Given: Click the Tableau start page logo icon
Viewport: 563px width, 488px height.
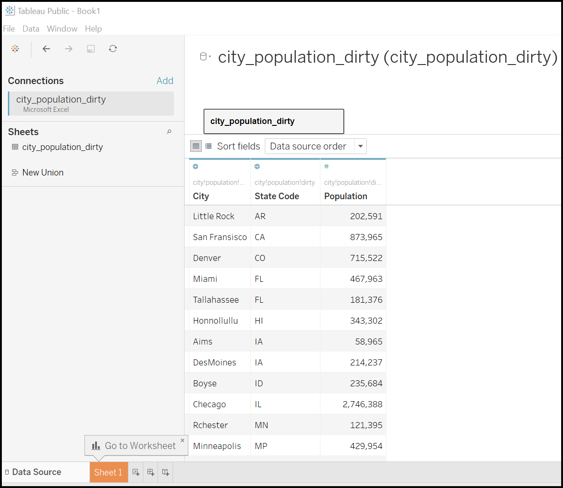Looking at the screenshot, I should coord(15,49).
